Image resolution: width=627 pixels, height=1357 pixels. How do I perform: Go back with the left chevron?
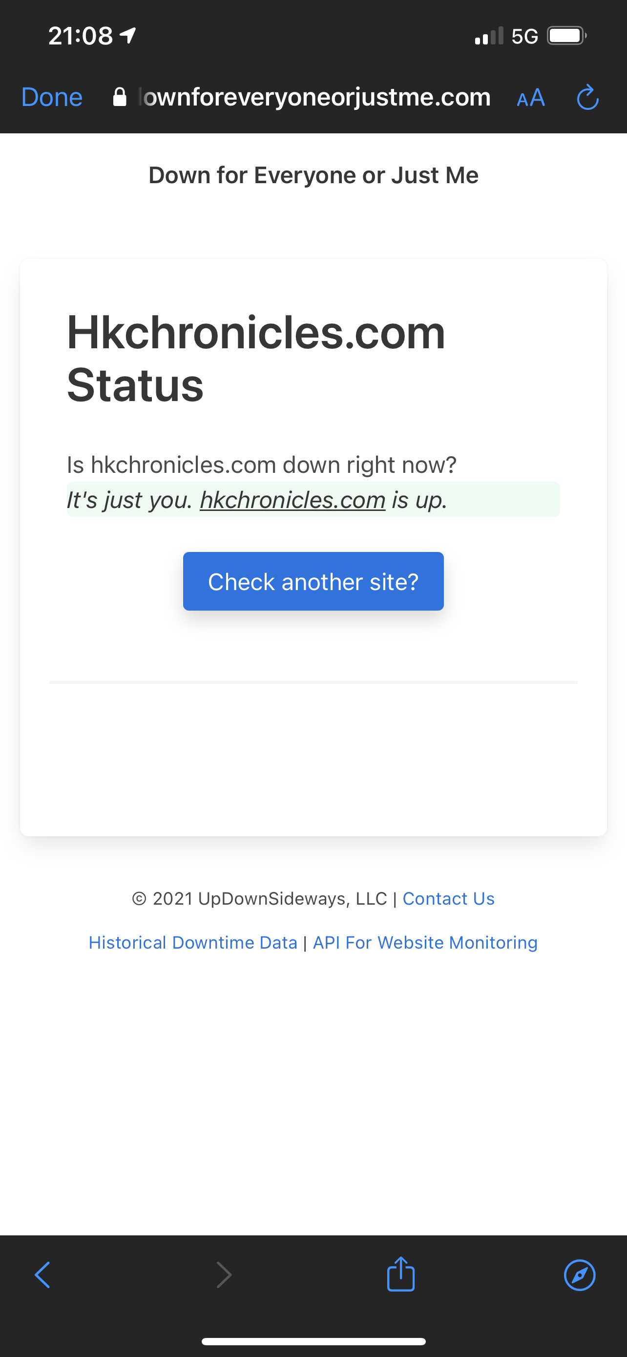[42, 1275]
